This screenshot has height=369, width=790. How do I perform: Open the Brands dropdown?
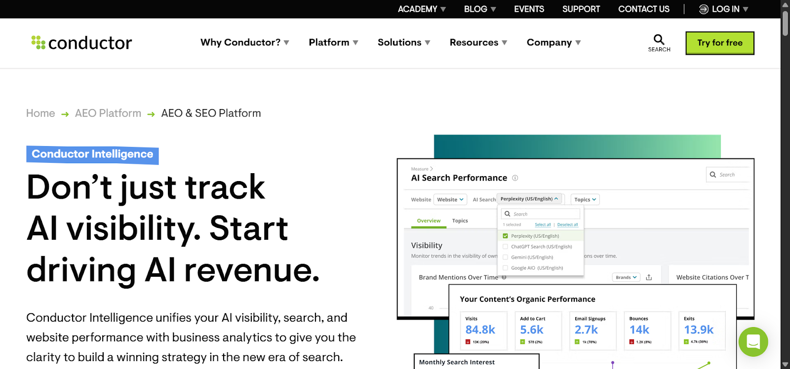click(x=625, y=277)
